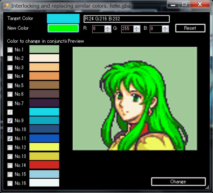
Task: Click the R value input field
Action: tap(98, 29)
